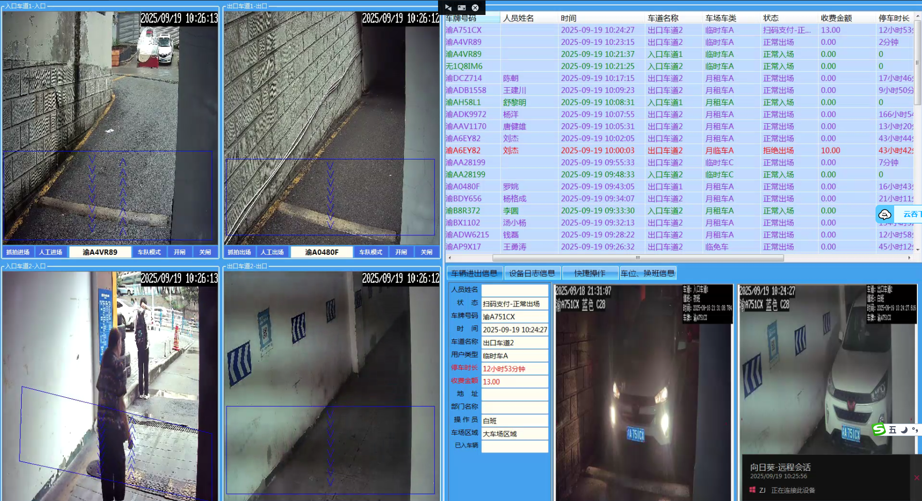Click the moon icon in input method bar
Screen dimensions: 922x501
tap(904, 430)
